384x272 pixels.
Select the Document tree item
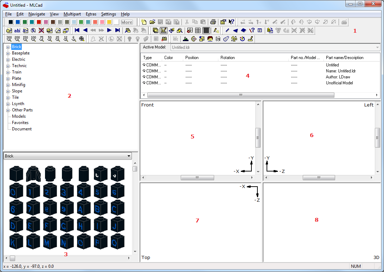coord(22,129)
